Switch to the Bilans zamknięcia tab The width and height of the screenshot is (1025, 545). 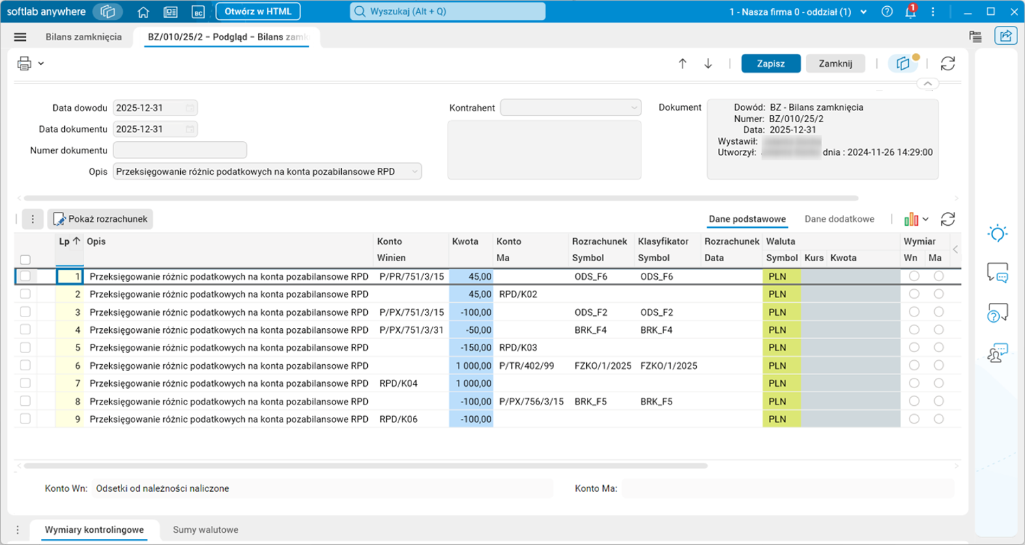coord(84,37)
